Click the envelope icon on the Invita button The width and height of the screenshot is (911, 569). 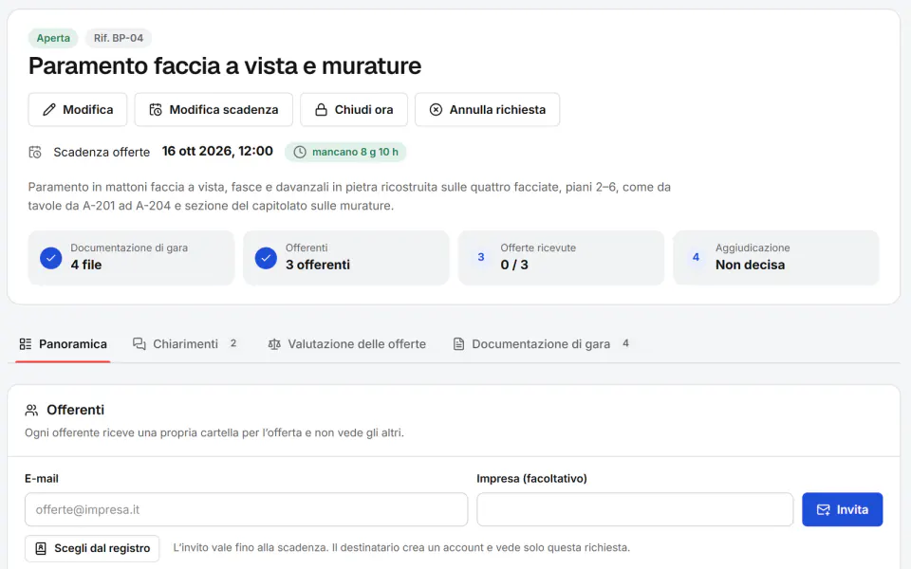coord(824,510)
